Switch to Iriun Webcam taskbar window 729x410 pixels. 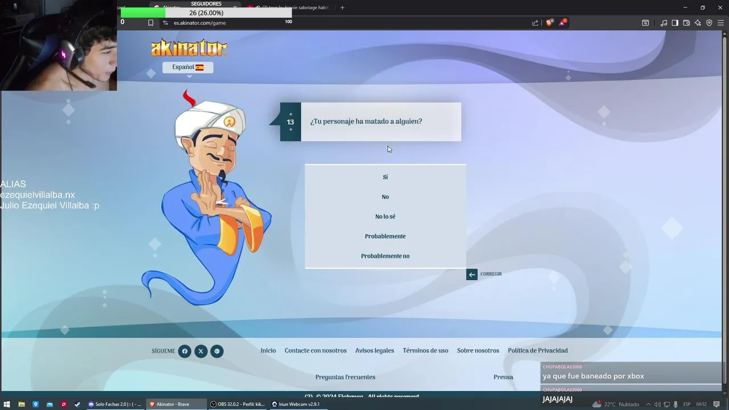296,404
